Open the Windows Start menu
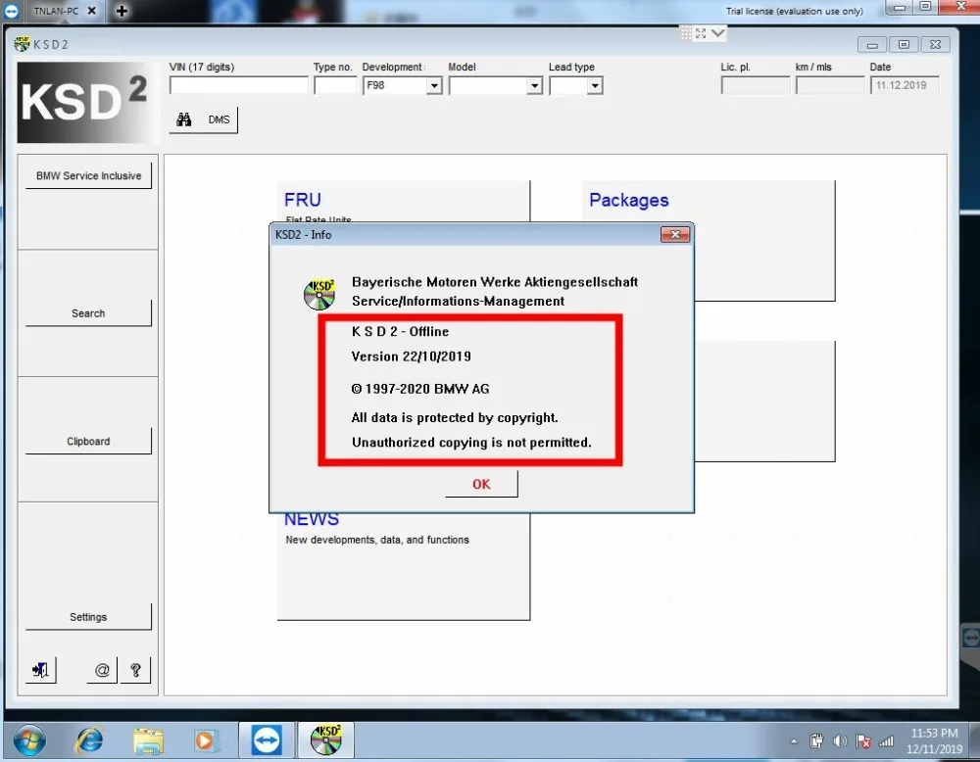Screen dimensions: 980x762 pyautogui.click(x=29, y=740)
